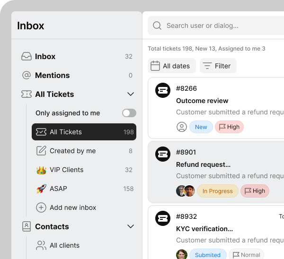284x259 pixels.
Task: Click the Search user or dialog field
Action: [218, 26]
